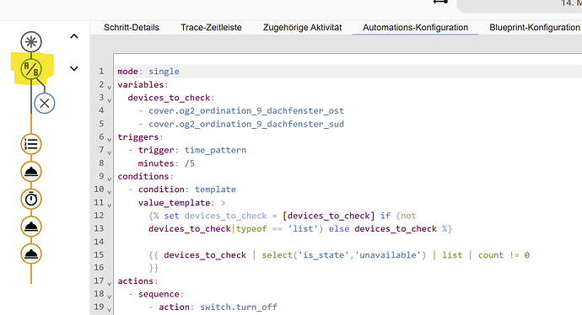Open the Zugehörige Aktivität tab
The height and width of the screenshot is (315, 582).
[x=303, y=28]
